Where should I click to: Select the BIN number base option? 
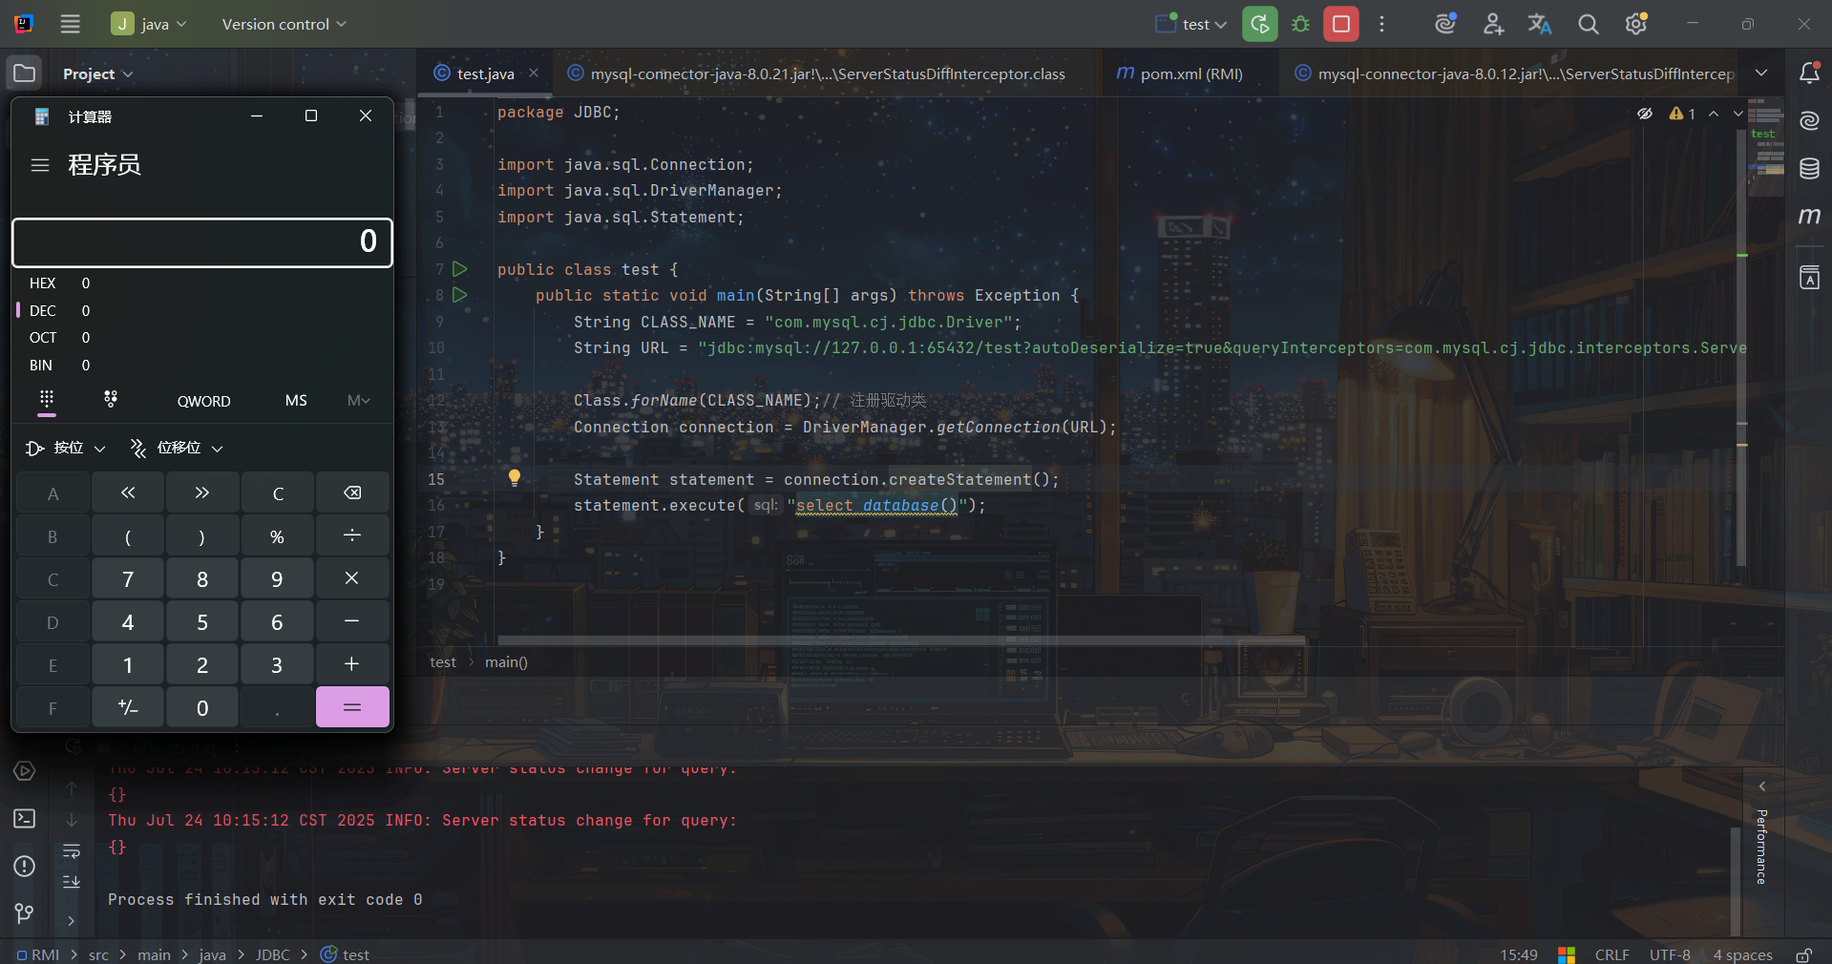tap(41, 366)
